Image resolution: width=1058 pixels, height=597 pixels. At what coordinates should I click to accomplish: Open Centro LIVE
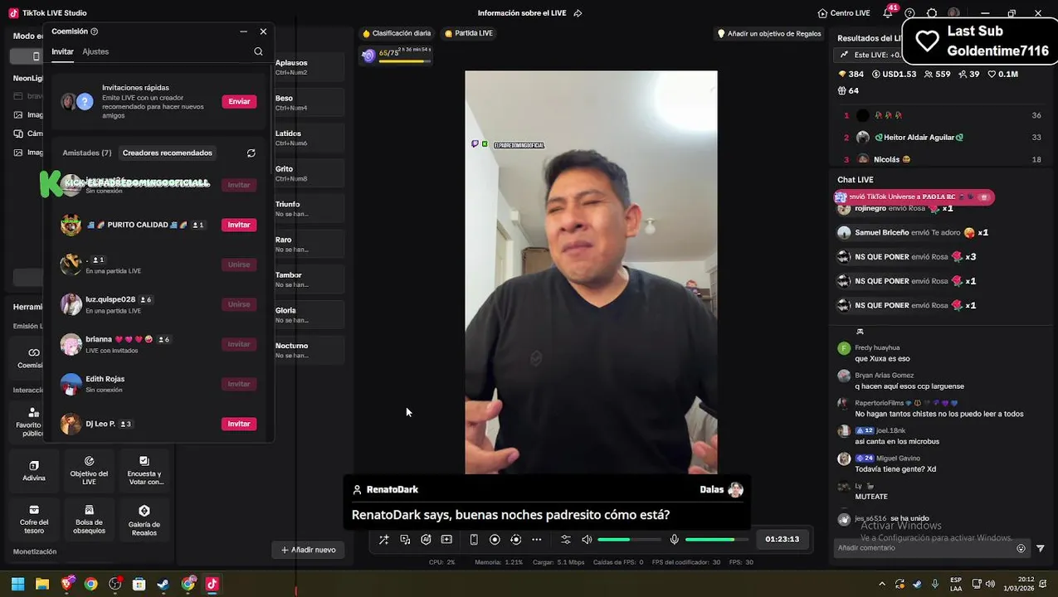point(843,13)
